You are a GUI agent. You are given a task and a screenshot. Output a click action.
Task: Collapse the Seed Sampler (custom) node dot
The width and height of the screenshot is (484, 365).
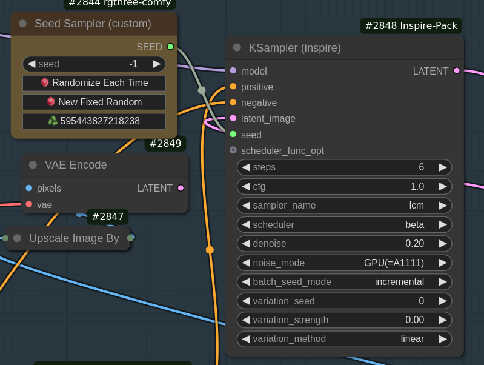[22, 24]
